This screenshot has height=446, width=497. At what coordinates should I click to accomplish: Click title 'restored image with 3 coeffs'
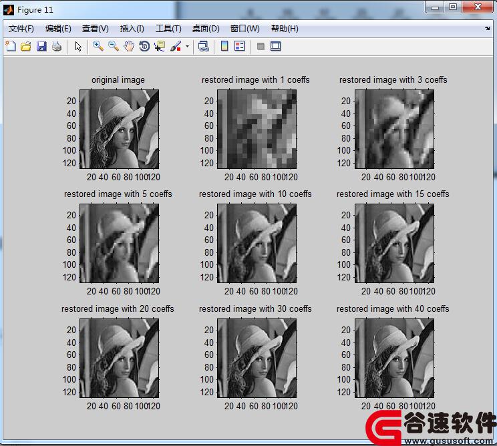pos(393,80)
